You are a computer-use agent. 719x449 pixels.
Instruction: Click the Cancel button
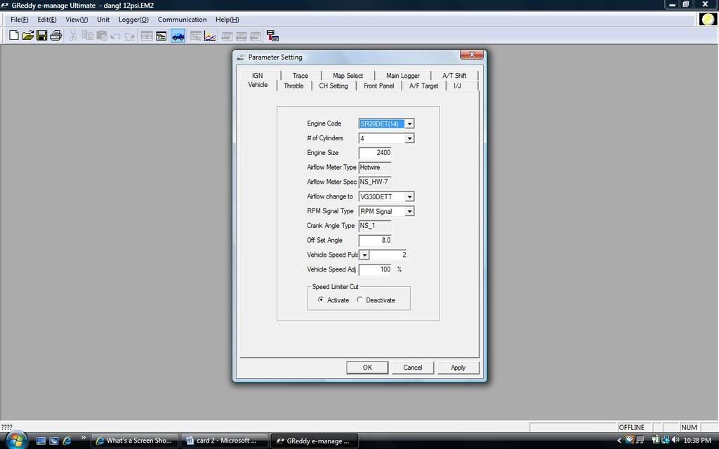click(x=413, y=368)
